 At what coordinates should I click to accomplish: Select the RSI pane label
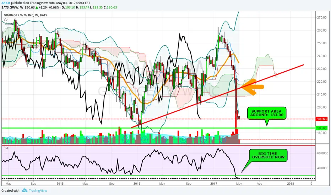point(6,148)
